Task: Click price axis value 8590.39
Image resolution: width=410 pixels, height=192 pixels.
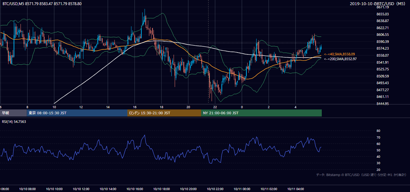Action: coord(382,42)
